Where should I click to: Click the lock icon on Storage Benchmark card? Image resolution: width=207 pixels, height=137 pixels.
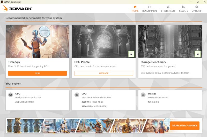point(198,54)
